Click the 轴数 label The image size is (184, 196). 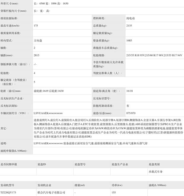tap(4, 48)
